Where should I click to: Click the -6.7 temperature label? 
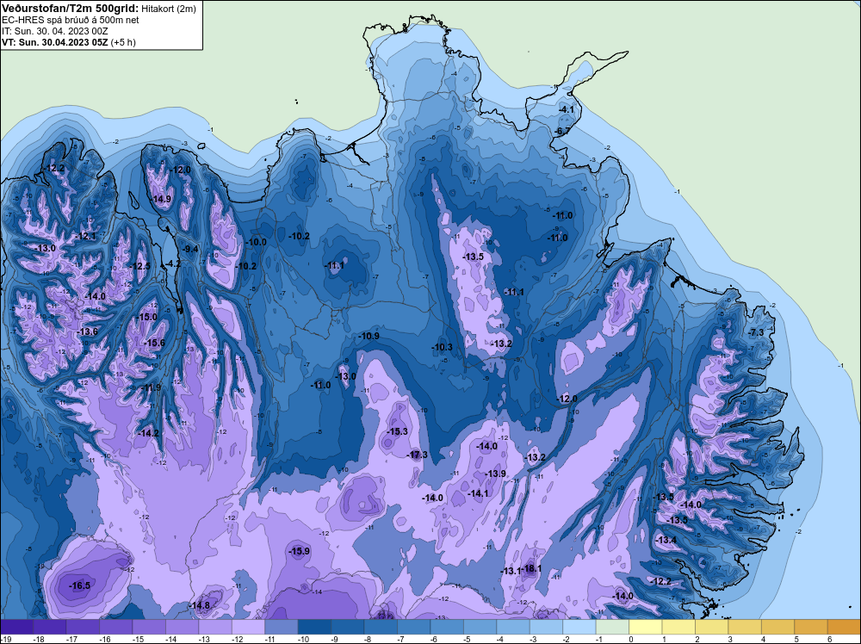pyautogui.click(x=563, y=131)
